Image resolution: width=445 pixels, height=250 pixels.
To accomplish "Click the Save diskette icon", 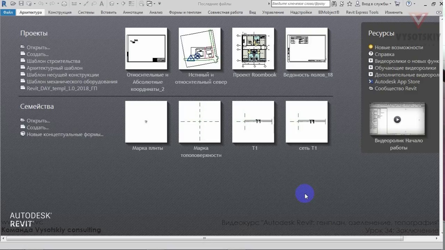I will [x=21, y=3].
